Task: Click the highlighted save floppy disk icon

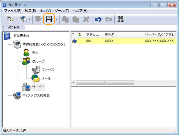Action: [x=49, y=19]
